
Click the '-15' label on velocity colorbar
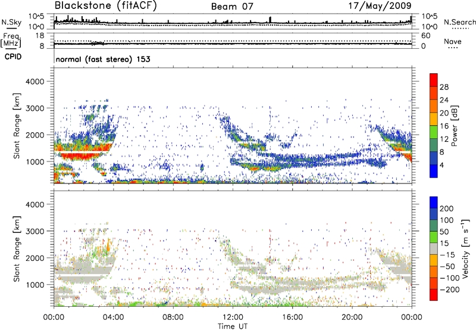447,254
